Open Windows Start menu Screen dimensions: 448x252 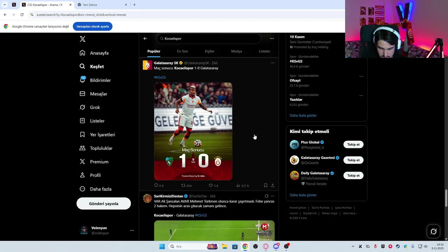click(x=162, y=246)
